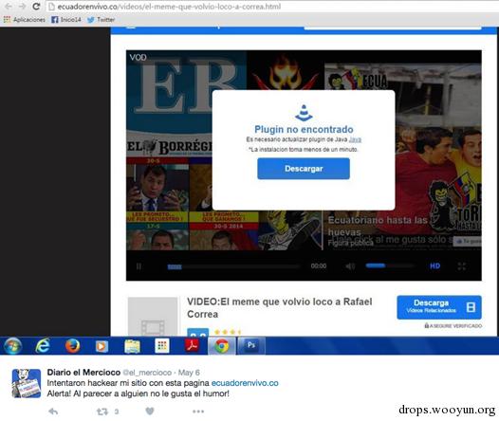Toggle HD quality in player

click(x=434, y=266)
